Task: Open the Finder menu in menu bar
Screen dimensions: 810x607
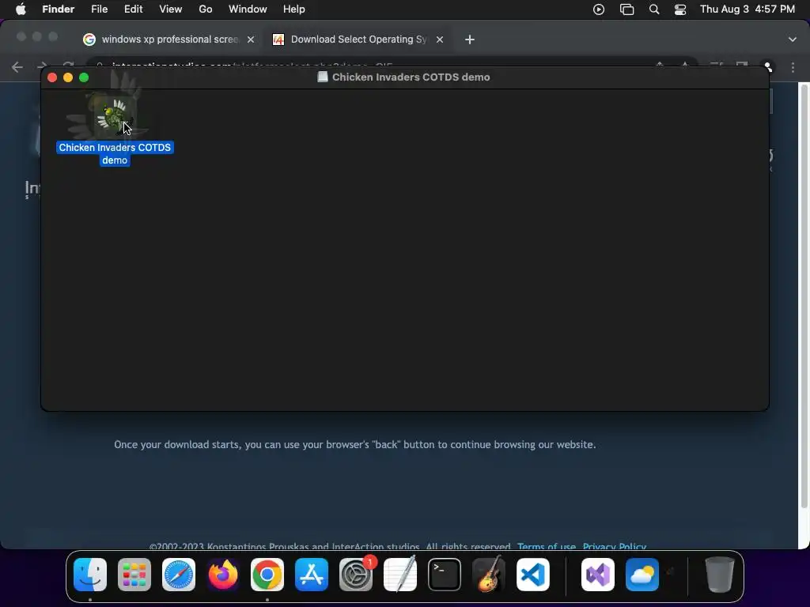Action: (58, 9)
